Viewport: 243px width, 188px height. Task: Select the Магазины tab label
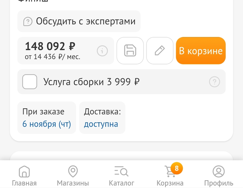click(73, 183)
